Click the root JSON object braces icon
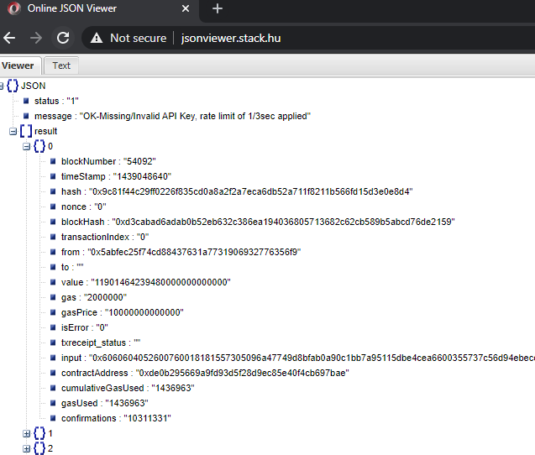Image resolution: width=535 pixels, height=455 pixels. tap(13, 86)
